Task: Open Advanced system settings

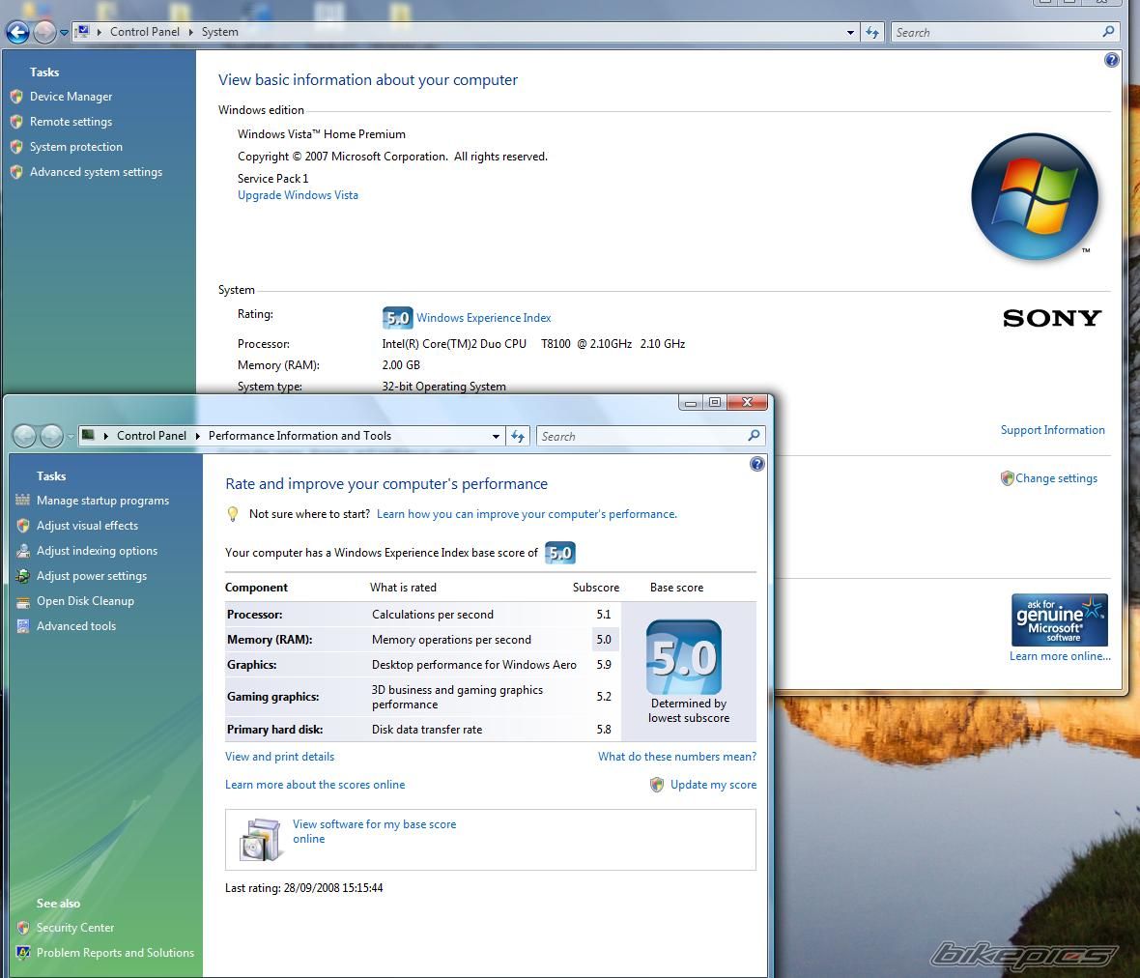Action: tap(96, 172)
